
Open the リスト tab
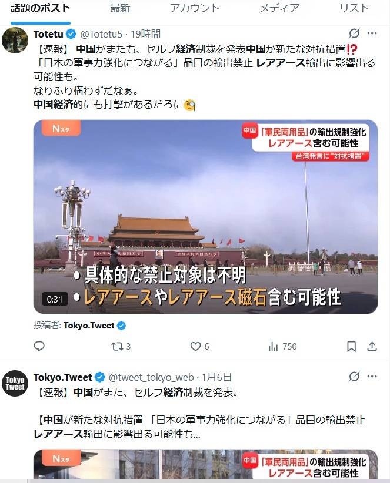354,8
